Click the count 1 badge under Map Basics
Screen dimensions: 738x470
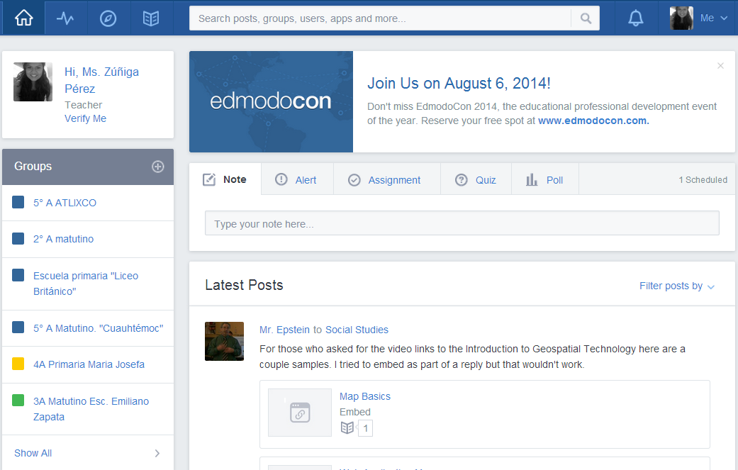(366, 428)
